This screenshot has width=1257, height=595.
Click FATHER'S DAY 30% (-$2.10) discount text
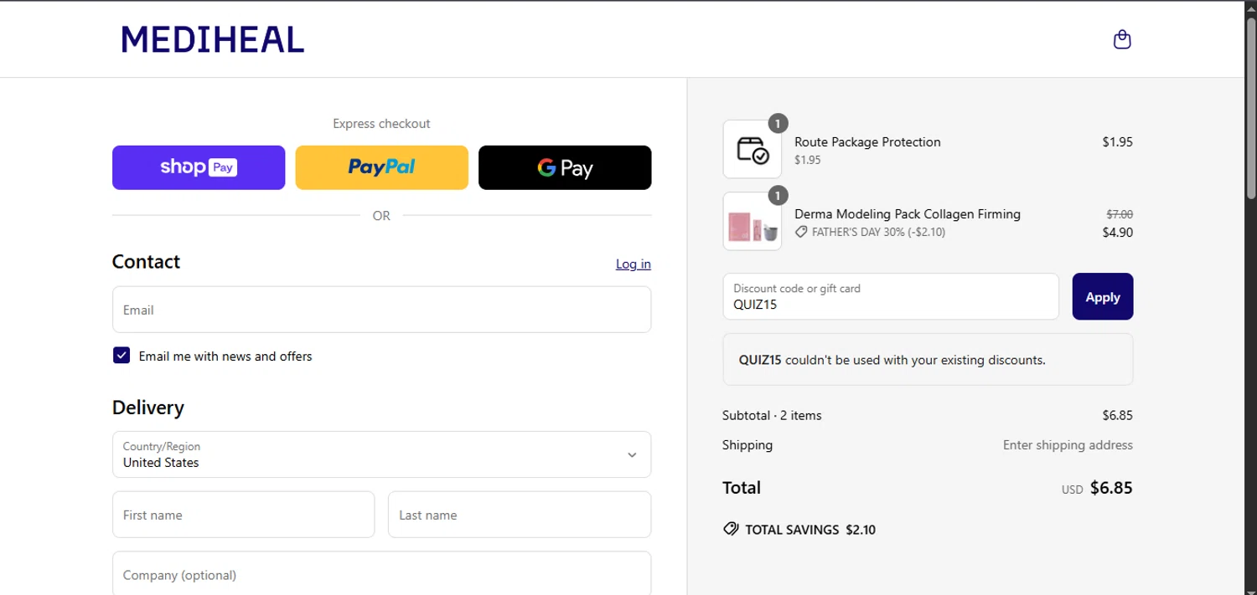[x=878, y=232]
